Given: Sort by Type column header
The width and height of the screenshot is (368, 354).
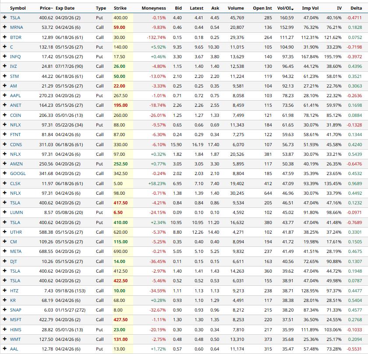Looking at the screenshot, I should point(101,8).
